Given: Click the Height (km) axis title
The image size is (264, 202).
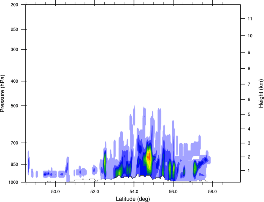Looking at the screenshot, I should tap(261, 94).
